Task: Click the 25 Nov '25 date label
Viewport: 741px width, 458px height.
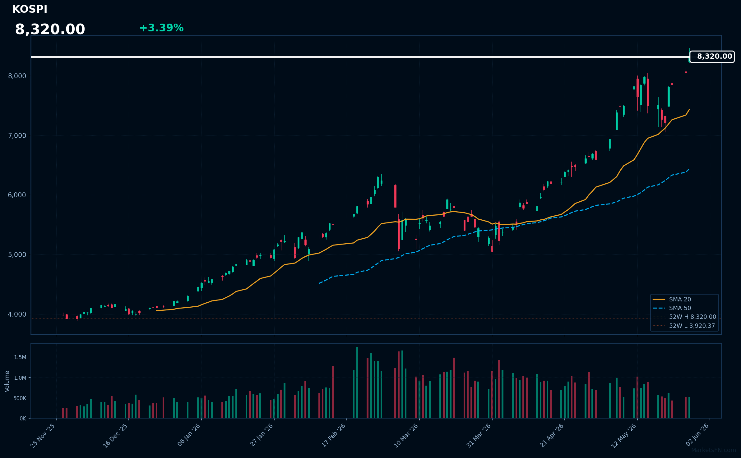Action: [x=43, y=436]
